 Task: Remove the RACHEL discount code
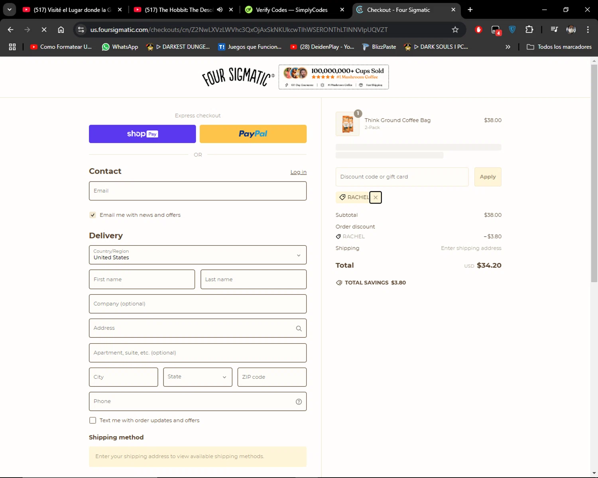click(376, 197)
